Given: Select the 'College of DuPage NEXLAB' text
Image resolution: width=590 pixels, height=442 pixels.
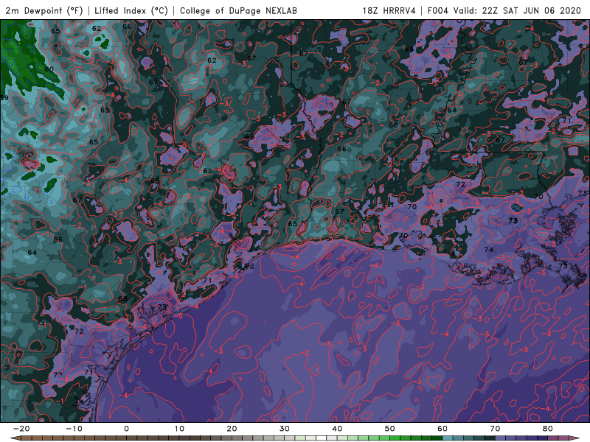Looking at the screenshot, I should 238,10.
